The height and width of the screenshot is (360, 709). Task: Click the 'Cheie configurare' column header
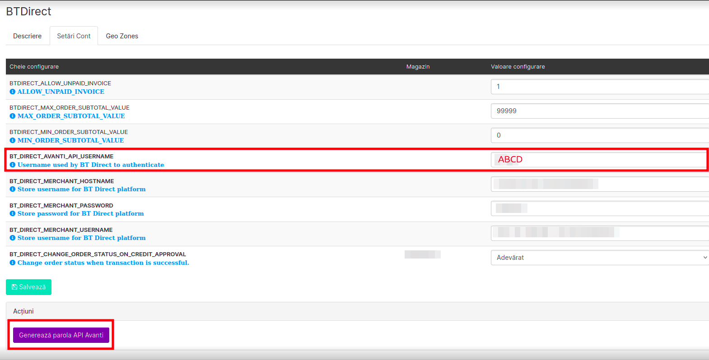(x=34, y=67)
